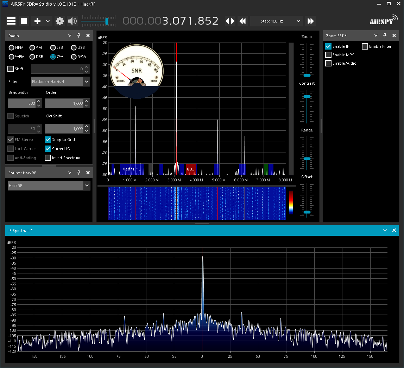
Task: Click the plus new slice button
Action: [38, 21]
